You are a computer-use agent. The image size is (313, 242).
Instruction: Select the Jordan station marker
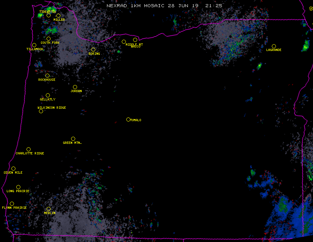(x=75, y=87)
